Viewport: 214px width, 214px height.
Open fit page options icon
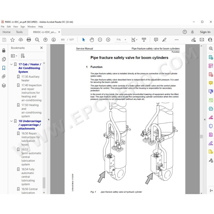point(134,40)
